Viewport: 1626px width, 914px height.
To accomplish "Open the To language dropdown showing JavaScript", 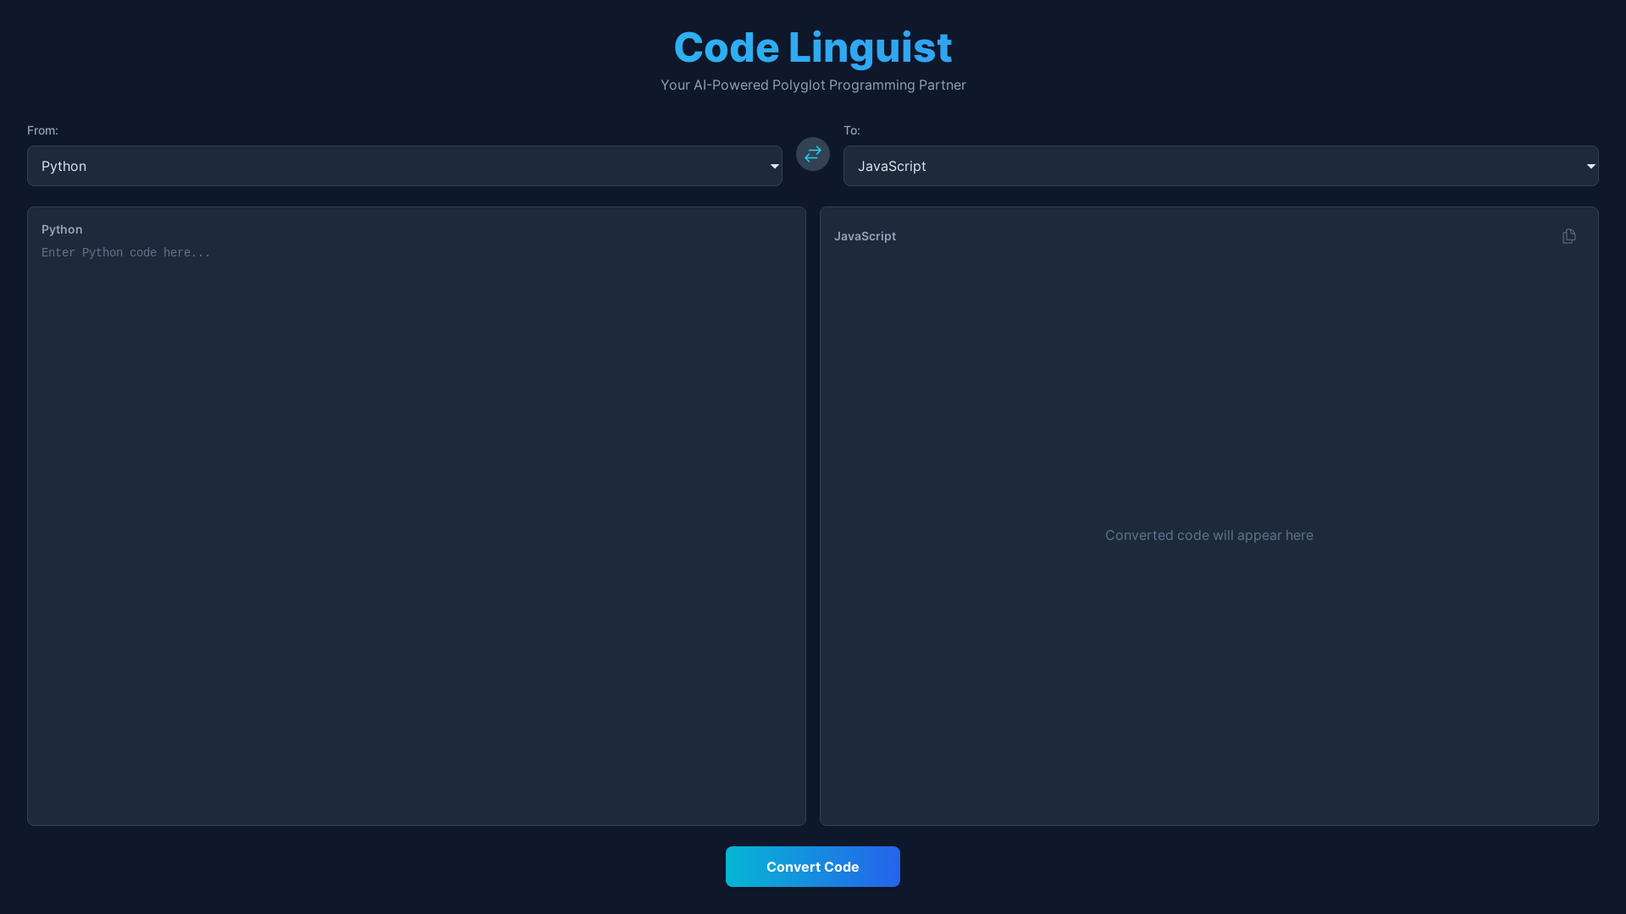I will (x=1221, y=166).
